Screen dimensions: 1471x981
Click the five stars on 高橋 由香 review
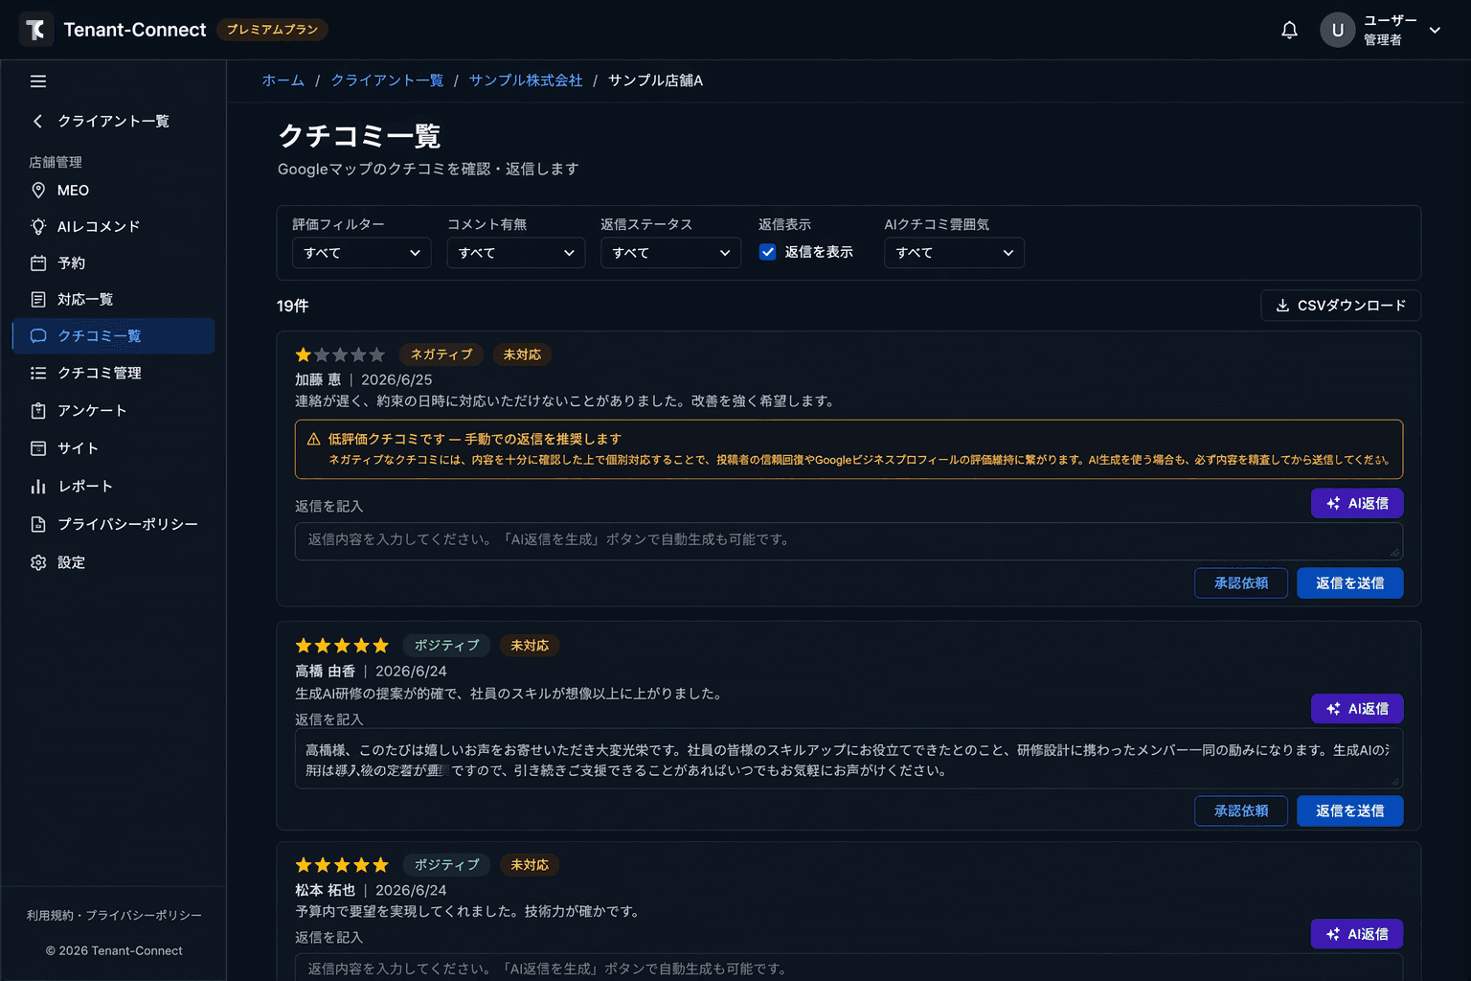(x=342, y=646)
